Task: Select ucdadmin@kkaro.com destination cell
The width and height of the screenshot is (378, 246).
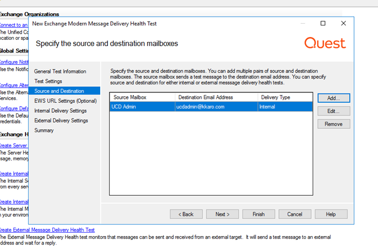Action: [216, 107]
